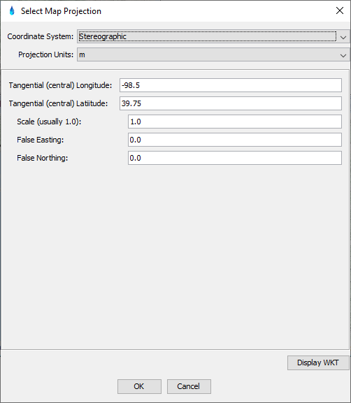The width and height of the screenshot is (351, 403).
Task: Open the Projection Units combo box showing m
Action: [x=213, y=54]
